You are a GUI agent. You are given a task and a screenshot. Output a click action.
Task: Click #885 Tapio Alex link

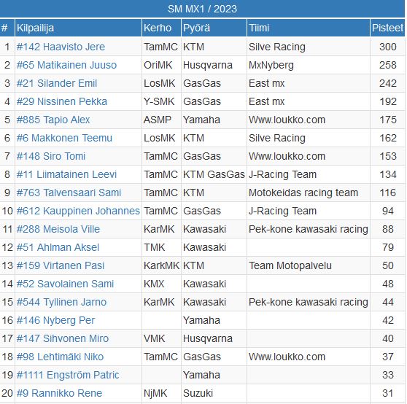click(x=53, y=120)
